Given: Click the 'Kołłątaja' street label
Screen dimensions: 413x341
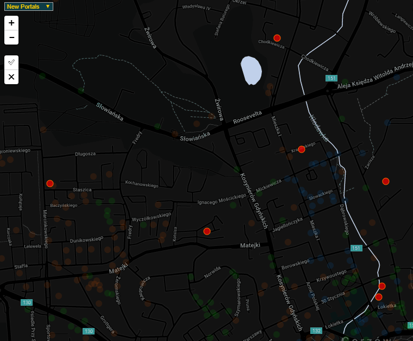Looking at the screenshot, I should [x=21, y=202].
